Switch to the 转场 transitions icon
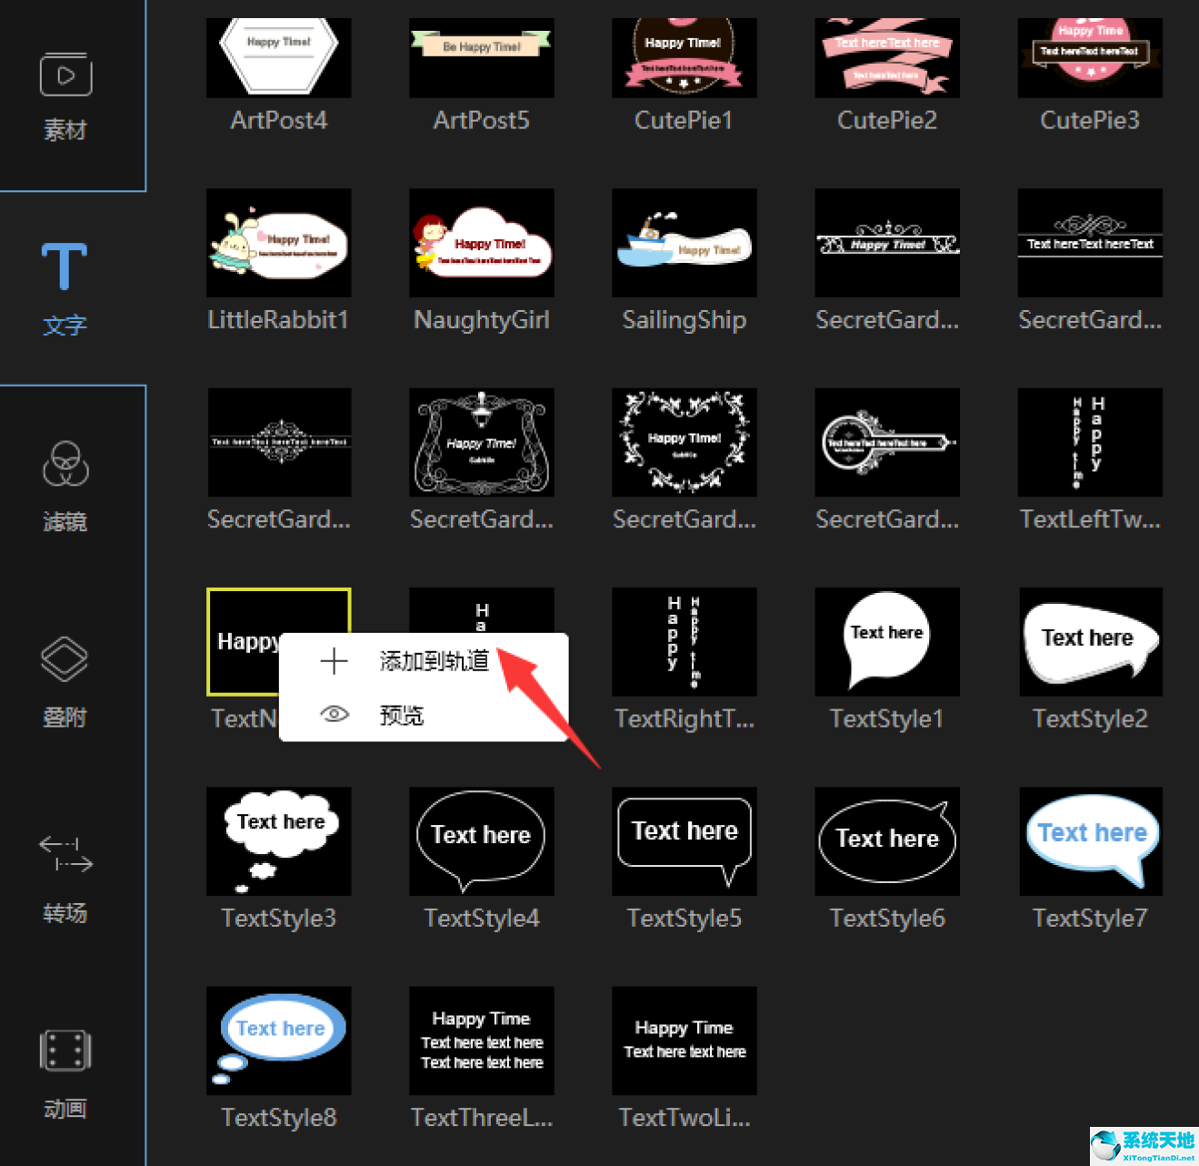Screen dimensions: 1199x1166 pyautogui.click(x=65, y=855)
